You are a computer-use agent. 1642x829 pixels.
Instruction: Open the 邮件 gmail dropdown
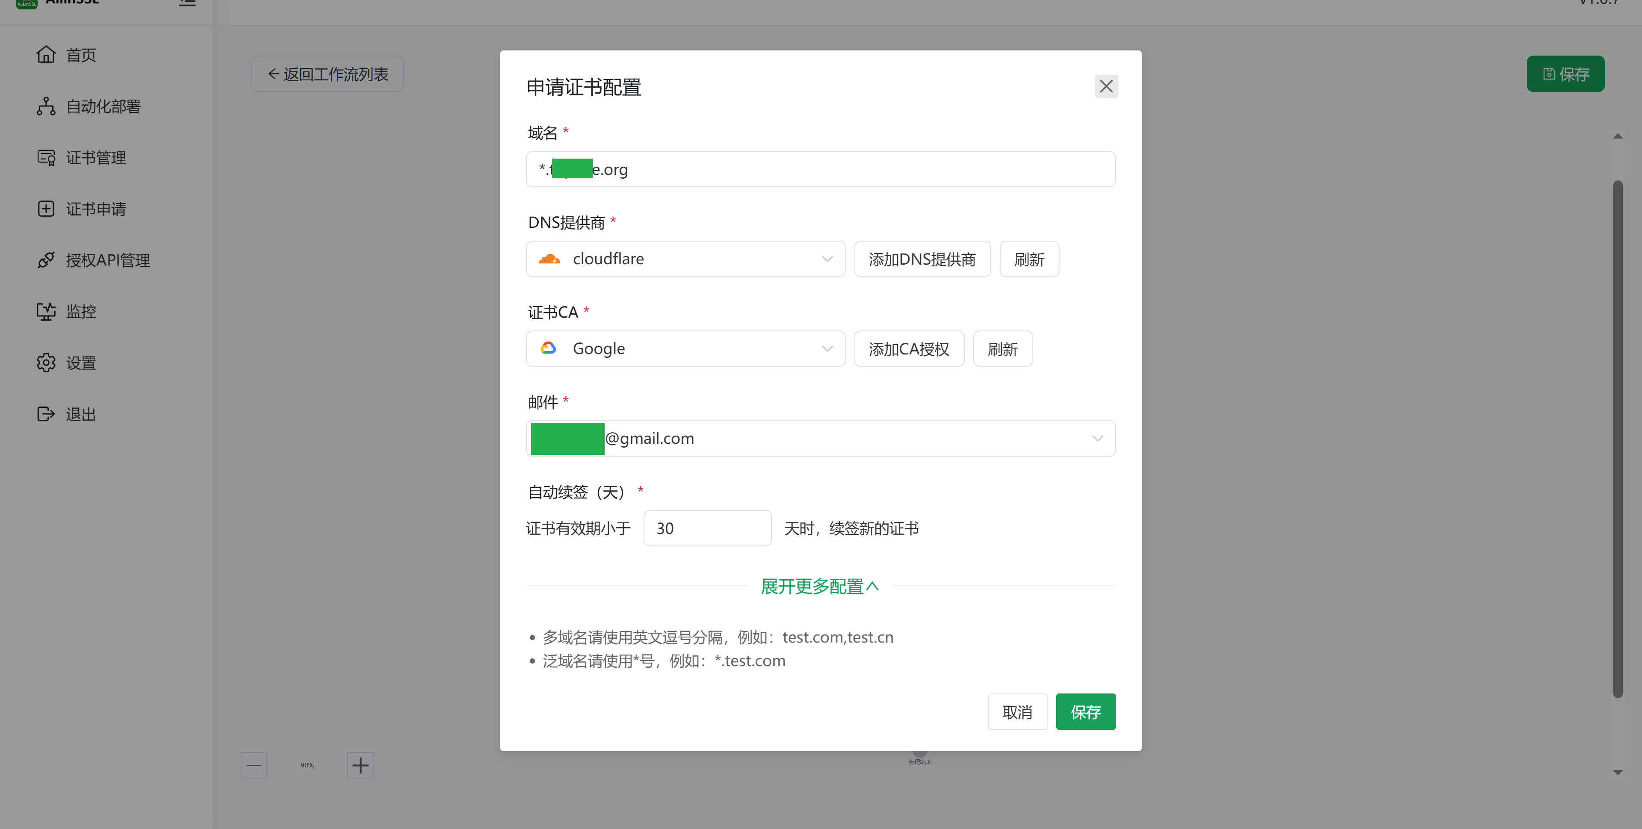click(821, 438)
